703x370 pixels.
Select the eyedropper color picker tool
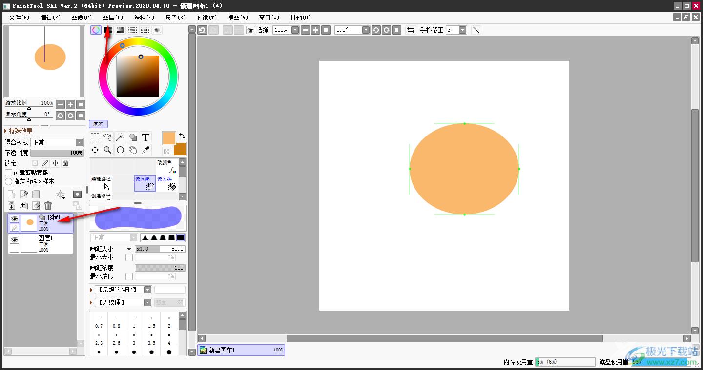(145, 150)
